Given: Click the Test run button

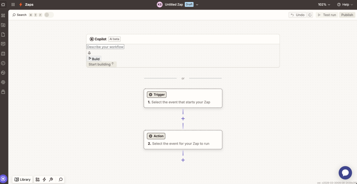Looking at the screenshot, I should [327, 15].
